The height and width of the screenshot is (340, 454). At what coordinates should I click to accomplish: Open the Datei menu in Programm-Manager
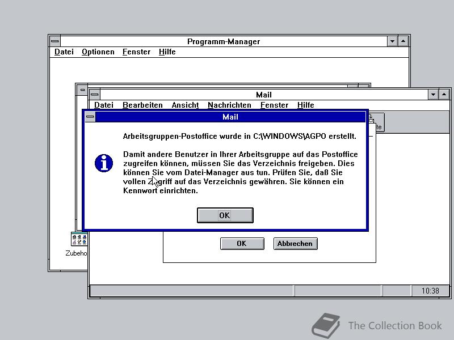64,52
